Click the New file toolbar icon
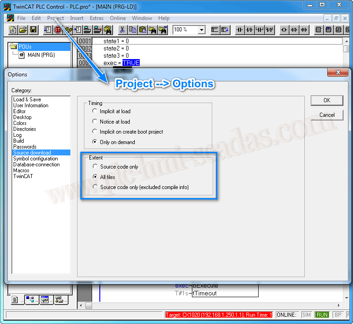This screenshot has height=324, width=353. coord(13,30)
